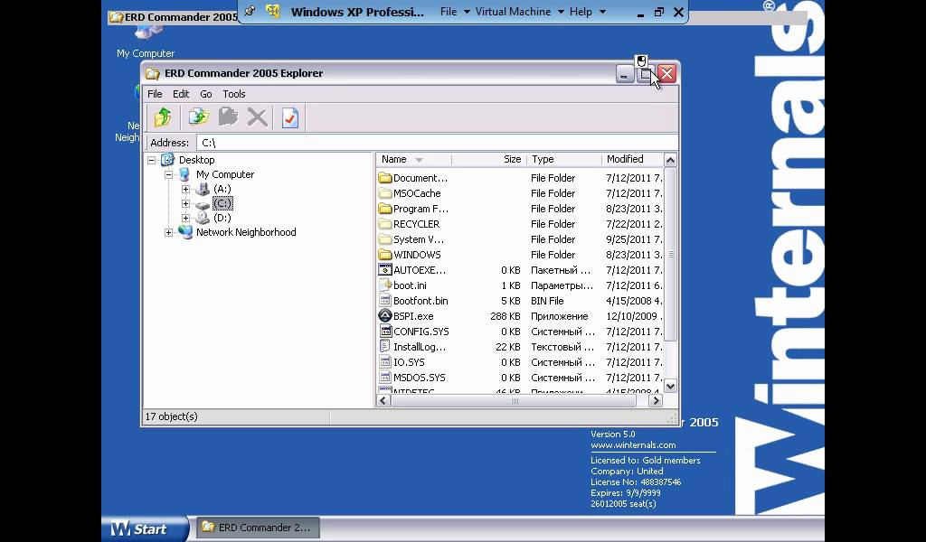The width and height of the screenshot is (926, 542).
Task: Select the System V… folder name
Action: pos(419,239)
